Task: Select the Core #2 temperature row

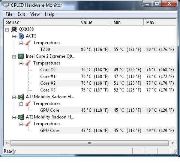Action: tap(107, 83)
